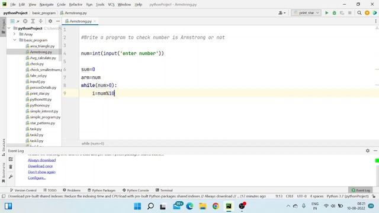Open taskbar Search magnifier
The image size is (379, 213).
[150, 206]
